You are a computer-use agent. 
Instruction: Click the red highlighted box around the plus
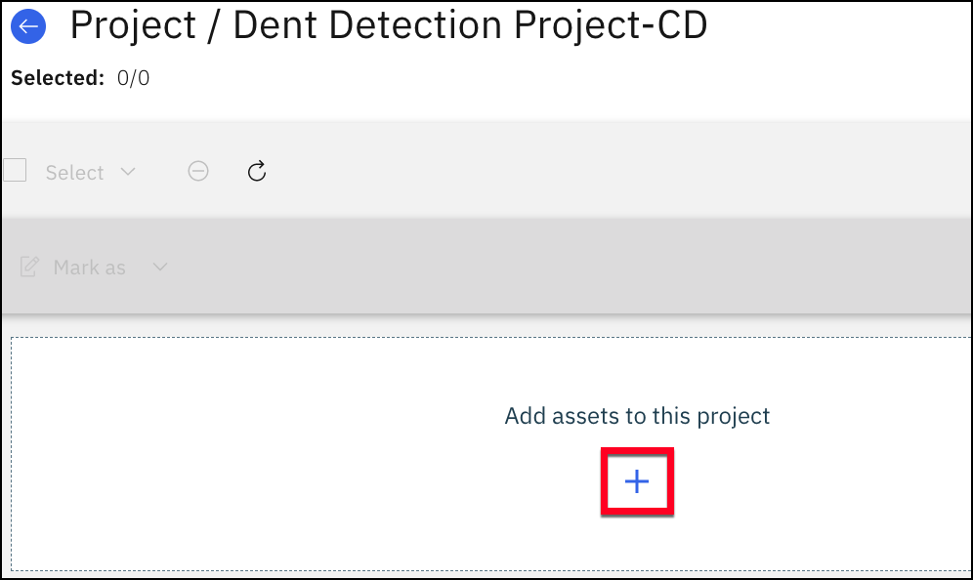pyautogui.click(x=637, y=481)
